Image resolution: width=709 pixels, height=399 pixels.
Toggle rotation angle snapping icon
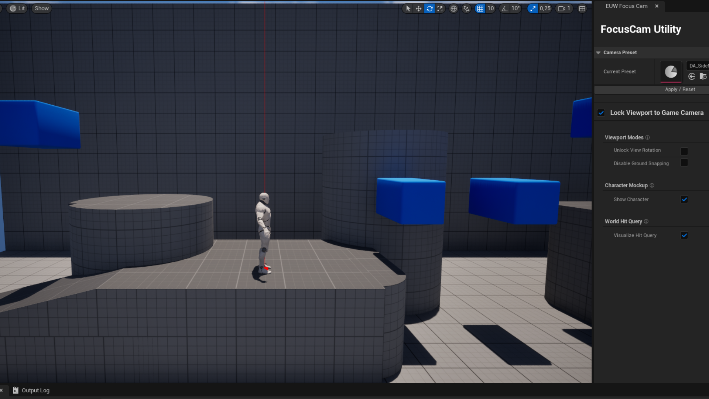click(x=504, y=8)
